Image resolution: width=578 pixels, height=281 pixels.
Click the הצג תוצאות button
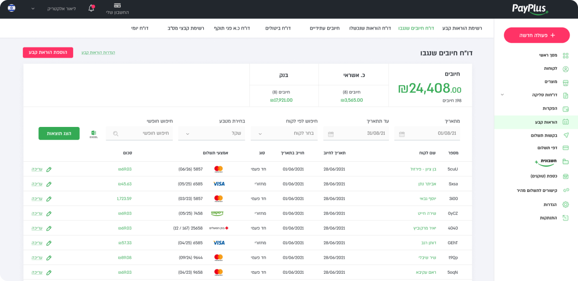point(59,133)
